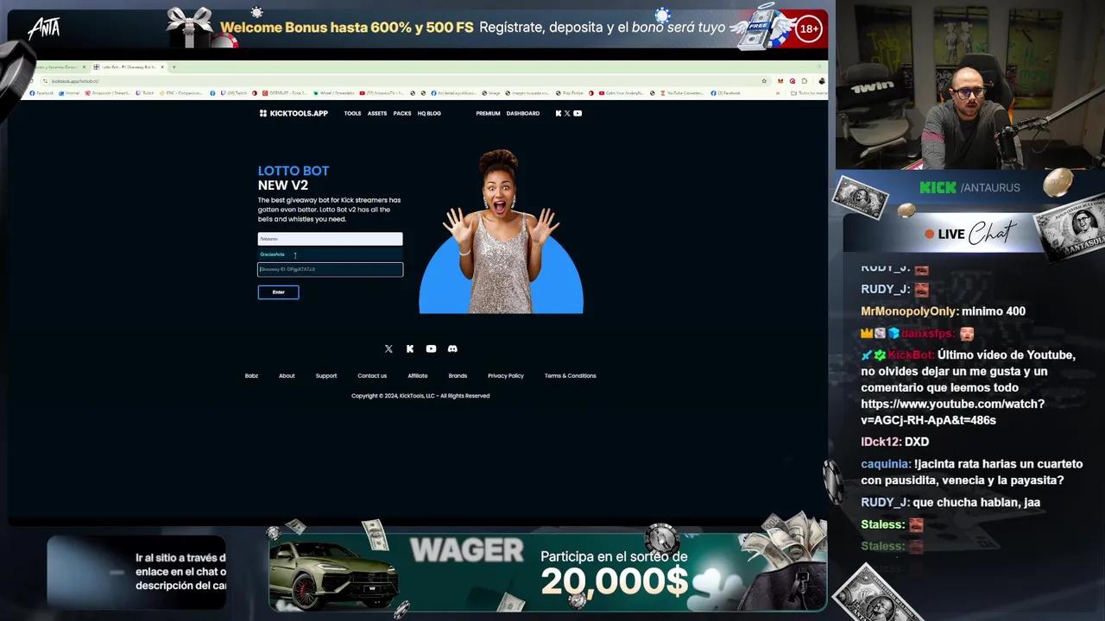Open a new browser tab with the plus button
Viewport: 1105px width, 621px height.
coord(174,66)
